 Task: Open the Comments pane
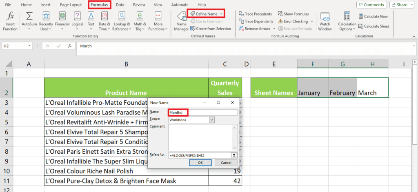click(x=371, y=4)
